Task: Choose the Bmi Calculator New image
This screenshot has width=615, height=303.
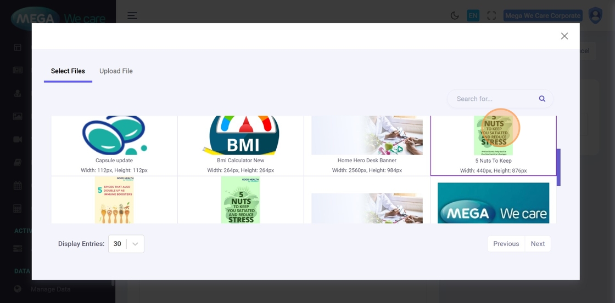Action: pos(241,146)
